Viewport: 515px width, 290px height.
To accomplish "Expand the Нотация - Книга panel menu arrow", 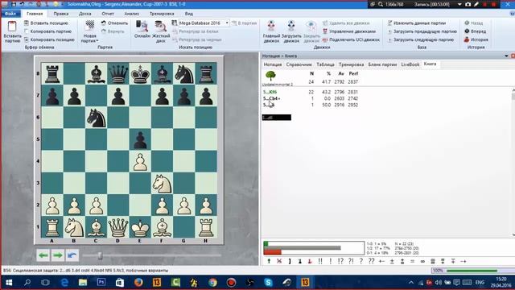I will [x=506, y=56].
